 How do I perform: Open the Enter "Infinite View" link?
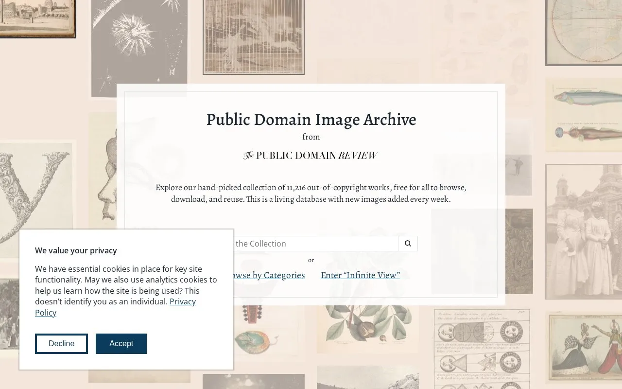pos(360,275)
